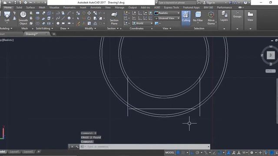Switch to the Layout1 tab

14,152
